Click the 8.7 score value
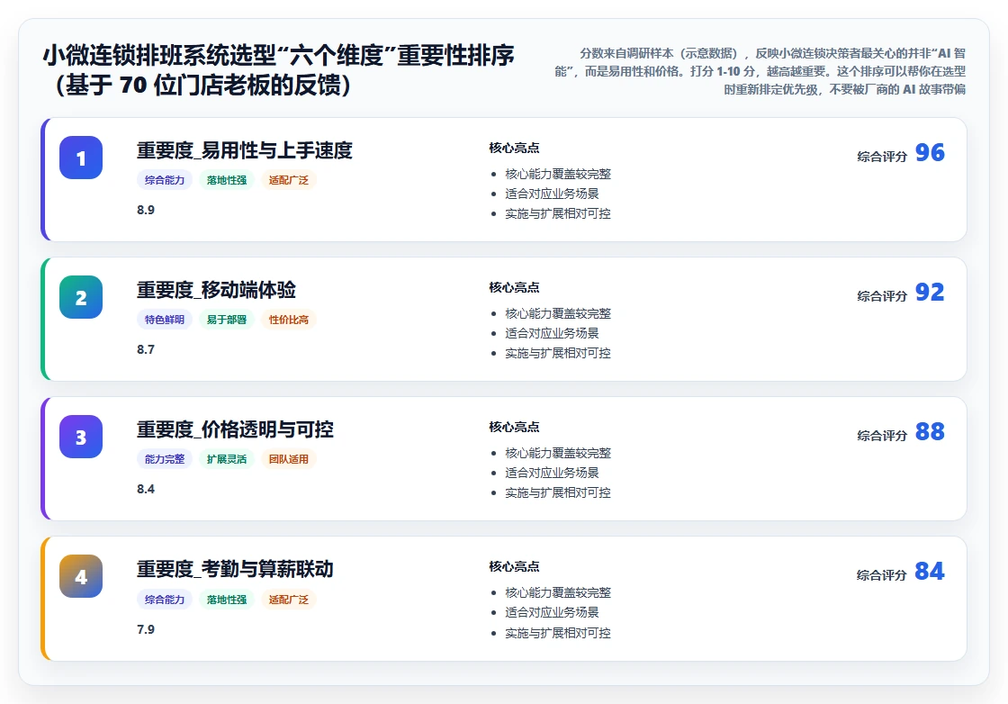The image size is (1008, 704). point(145,350)
